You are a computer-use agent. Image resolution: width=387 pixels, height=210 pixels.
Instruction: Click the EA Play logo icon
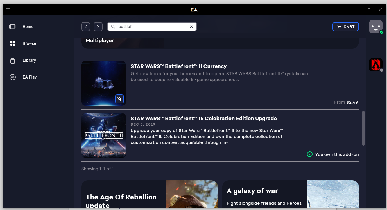coord(13,77)
